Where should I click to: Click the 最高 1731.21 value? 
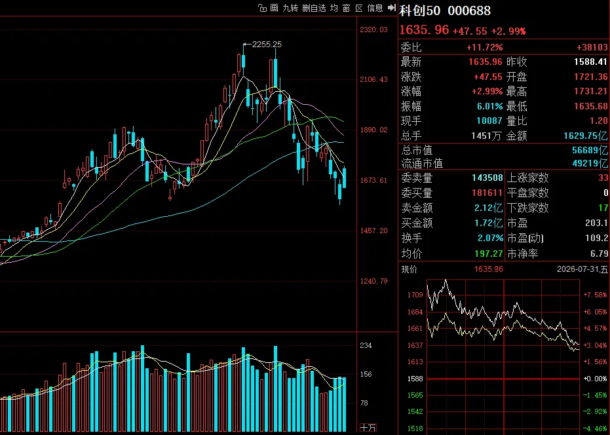pyautogui.click(x=590, y=92)
